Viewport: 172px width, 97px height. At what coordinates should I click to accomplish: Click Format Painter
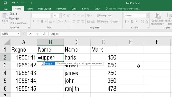(19, 23)
